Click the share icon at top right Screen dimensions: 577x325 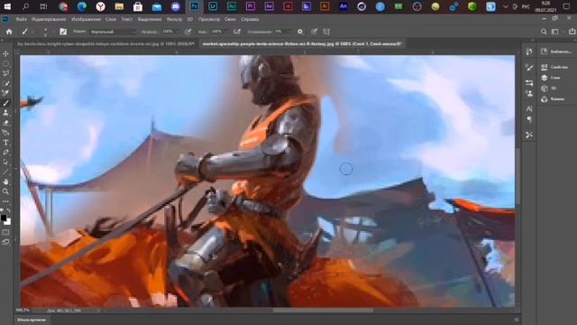[572, 32]
